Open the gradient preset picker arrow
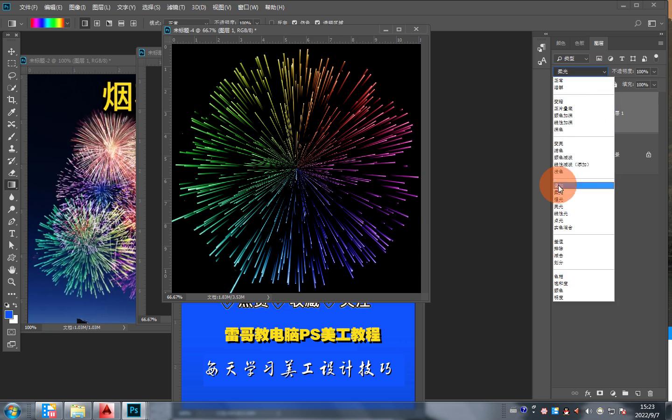The image size is (672, 420). click(68, 23)
